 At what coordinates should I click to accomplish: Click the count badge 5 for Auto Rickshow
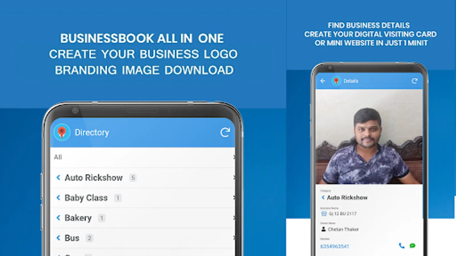[133, 178]
